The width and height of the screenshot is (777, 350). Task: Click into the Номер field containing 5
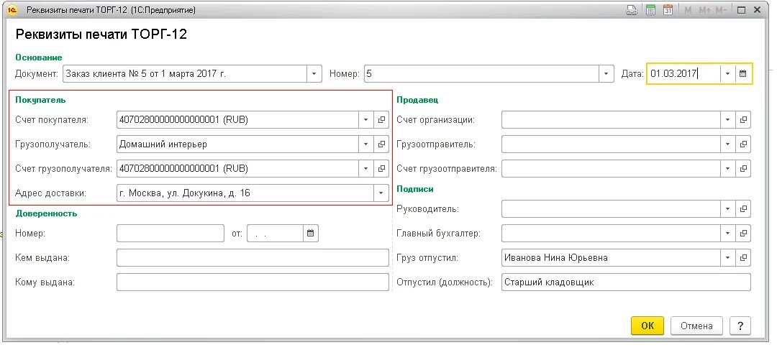[x=481, y=74]
